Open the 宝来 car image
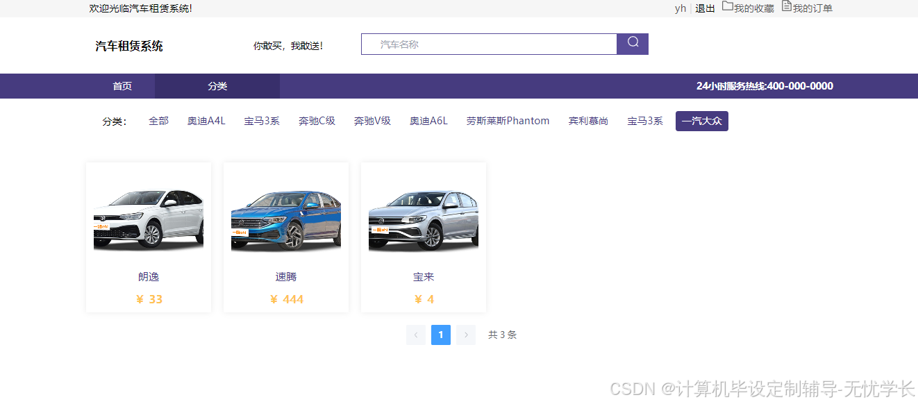 424,220
